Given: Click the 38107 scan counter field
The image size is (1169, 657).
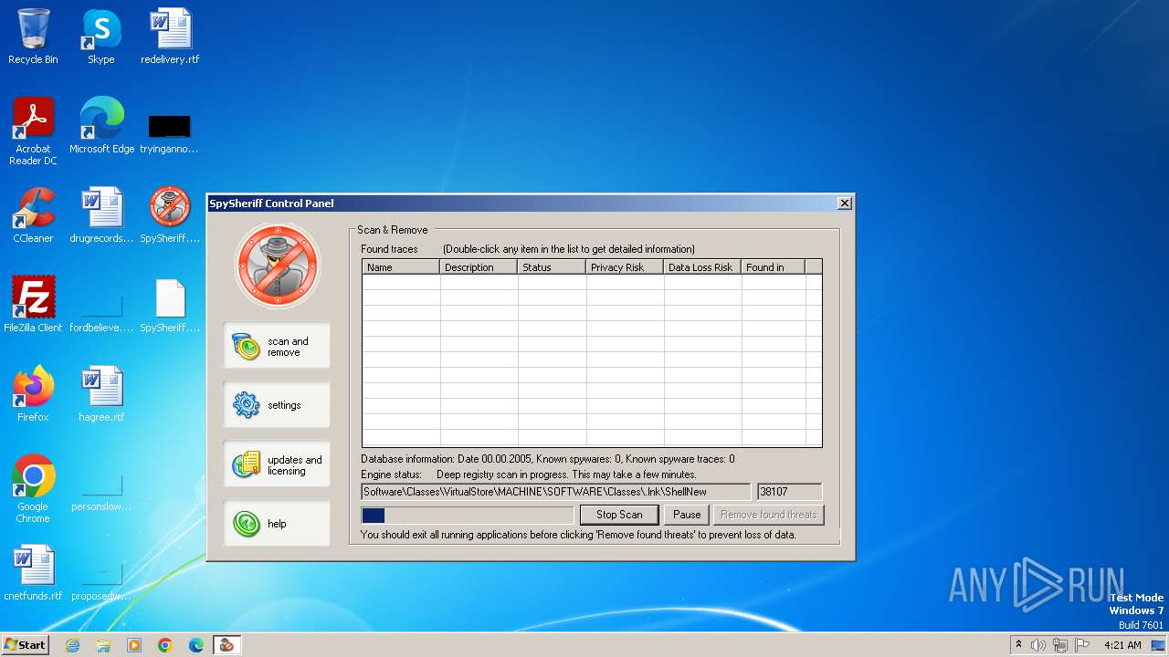Looking at the screenshot, I should pyautogui.click(x=790, y=492).
